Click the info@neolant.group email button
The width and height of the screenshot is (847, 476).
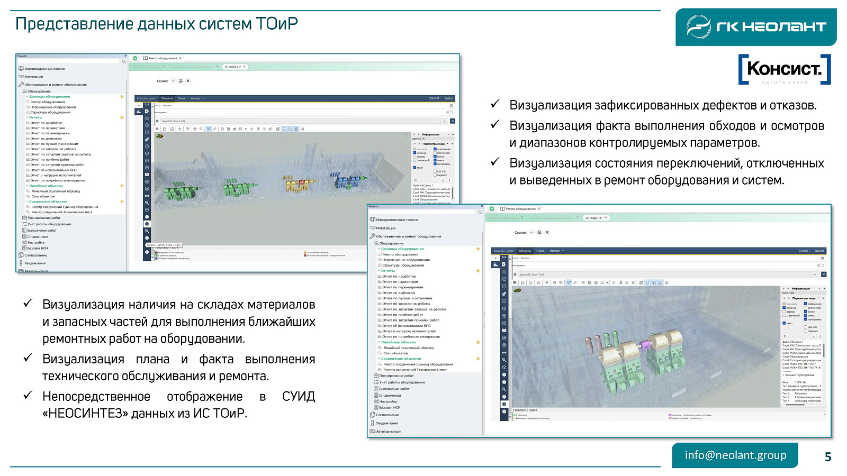(x=735, y=455)
